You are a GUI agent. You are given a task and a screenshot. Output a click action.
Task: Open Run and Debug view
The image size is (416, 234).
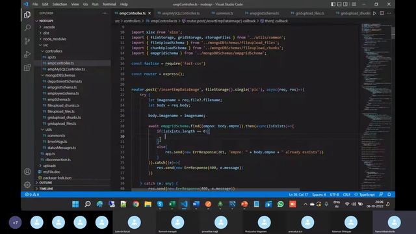(27, 55)
